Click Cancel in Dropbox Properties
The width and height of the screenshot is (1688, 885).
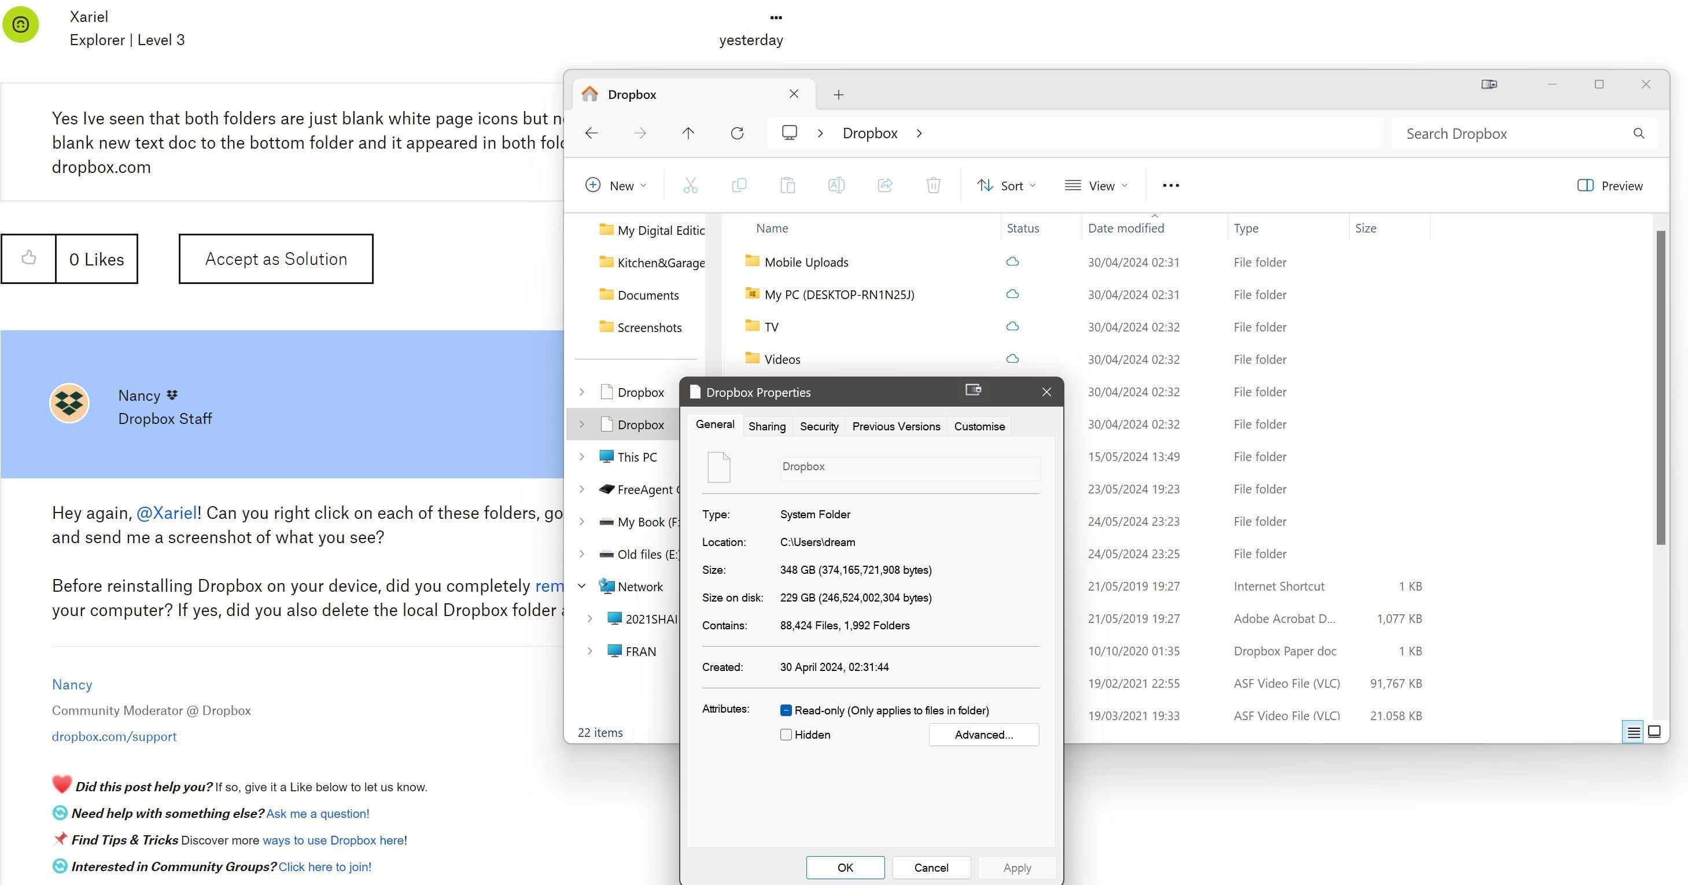(931, 867)
